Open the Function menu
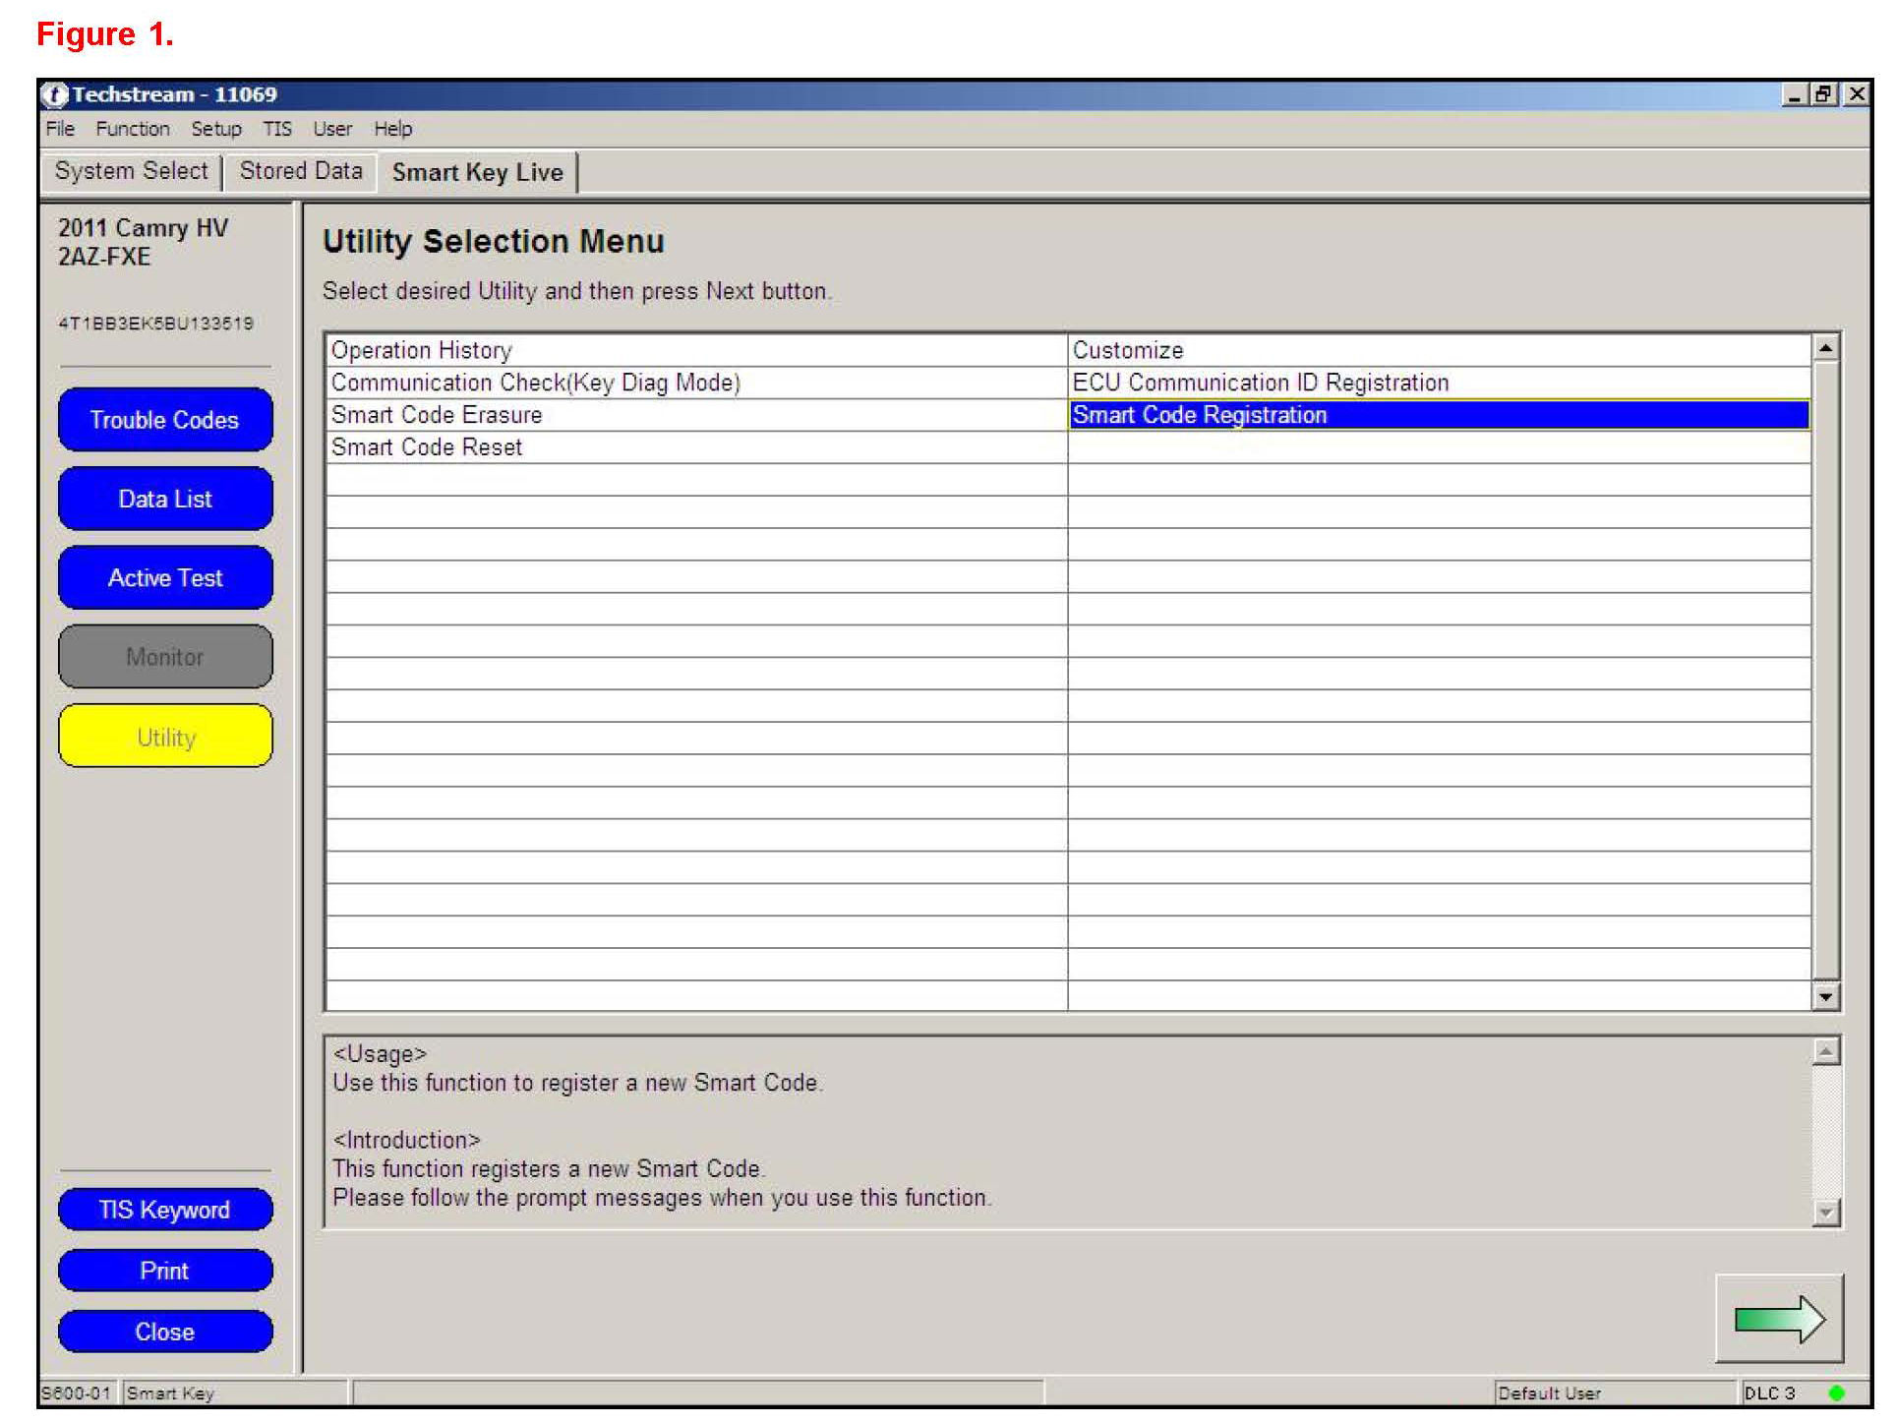 point(132,129)
